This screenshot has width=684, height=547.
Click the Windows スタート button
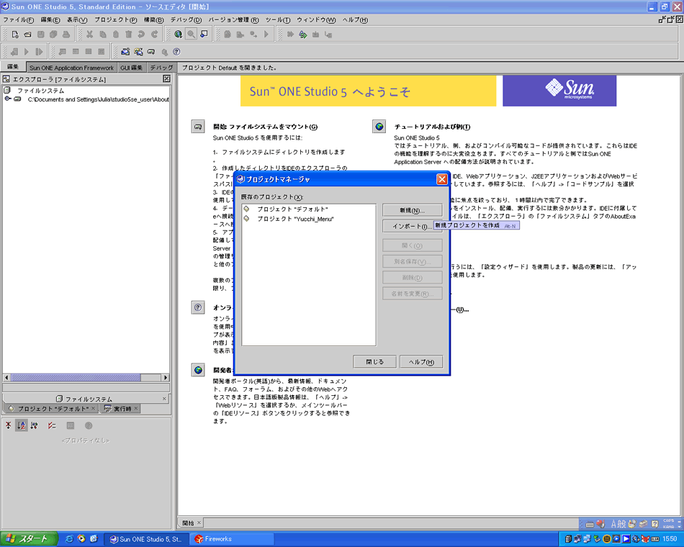[x=28, y=538]
